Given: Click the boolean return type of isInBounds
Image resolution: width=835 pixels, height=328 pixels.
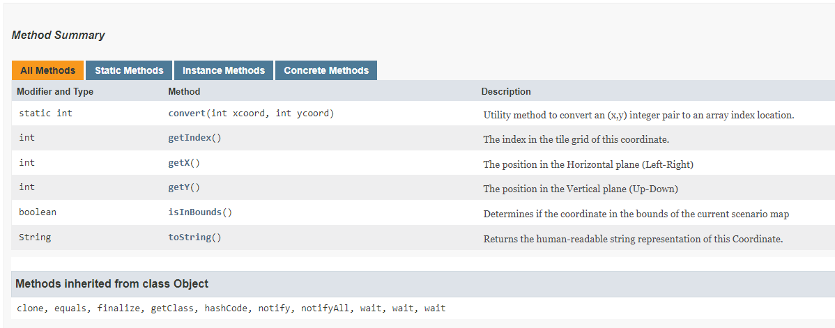Looking at the screenshot, I should pos(38,212).
